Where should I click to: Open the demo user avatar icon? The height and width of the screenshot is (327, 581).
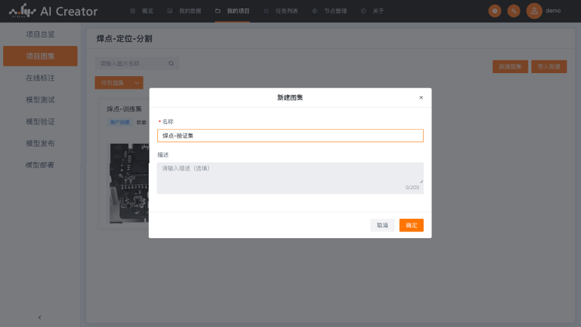[534, 11]
